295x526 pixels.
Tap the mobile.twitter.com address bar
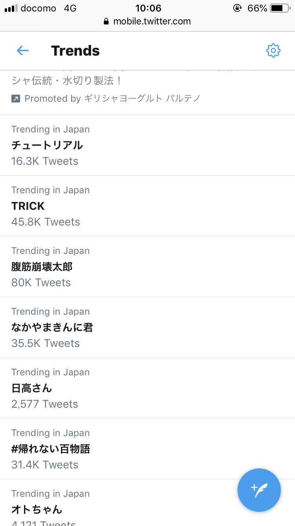tap(152, 21)
